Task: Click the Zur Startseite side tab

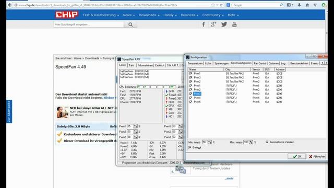Action: [x=9, y=111]
